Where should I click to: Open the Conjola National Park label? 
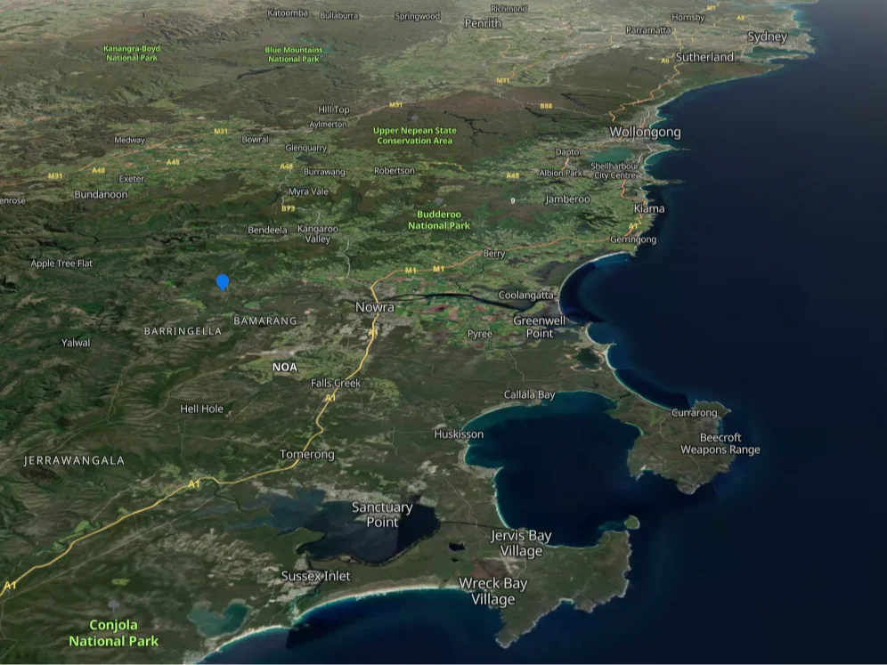114,633
